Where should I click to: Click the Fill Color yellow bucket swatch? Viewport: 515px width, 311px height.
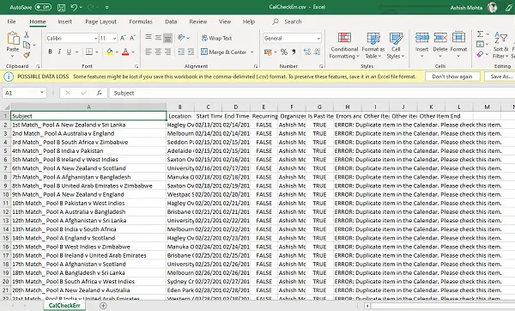tap(110, 52)
